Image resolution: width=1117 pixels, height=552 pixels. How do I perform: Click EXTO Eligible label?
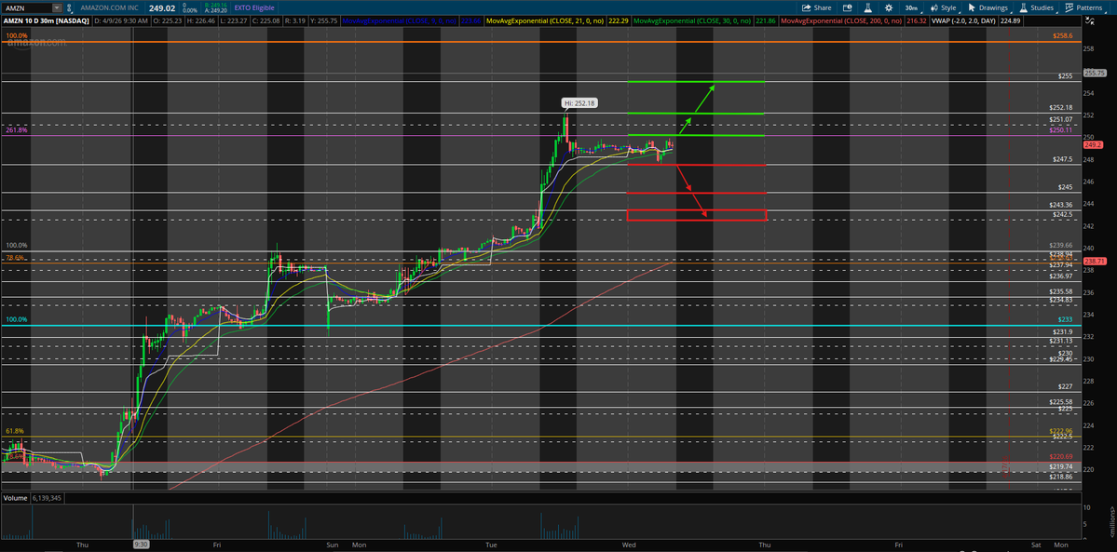pyautogui.click(x=253, y=7)
